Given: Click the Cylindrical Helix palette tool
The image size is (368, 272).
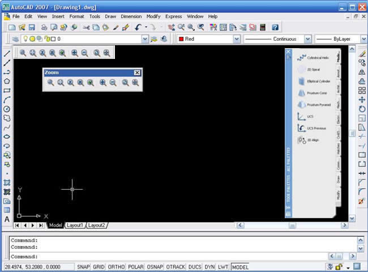Looking at the screenshot, I should coord(313,58).
